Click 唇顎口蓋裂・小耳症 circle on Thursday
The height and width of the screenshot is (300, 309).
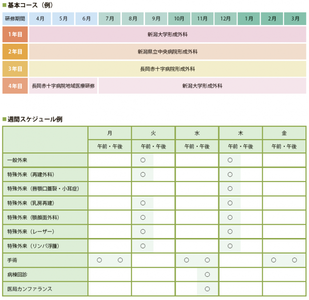pyautogui.click(x=230, y=189)
